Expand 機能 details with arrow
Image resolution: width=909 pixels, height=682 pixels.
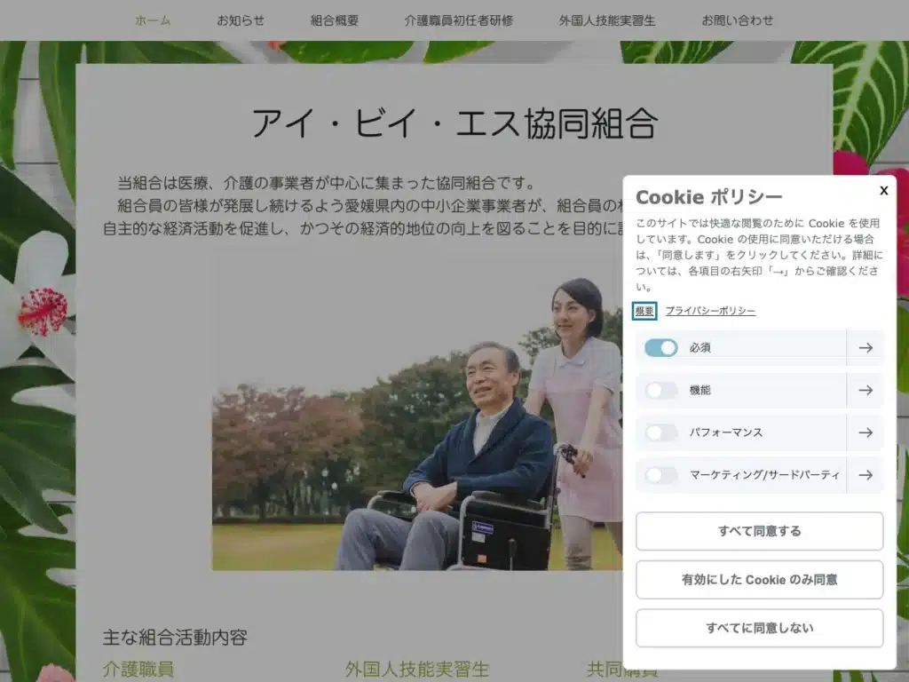pos(866,391)
